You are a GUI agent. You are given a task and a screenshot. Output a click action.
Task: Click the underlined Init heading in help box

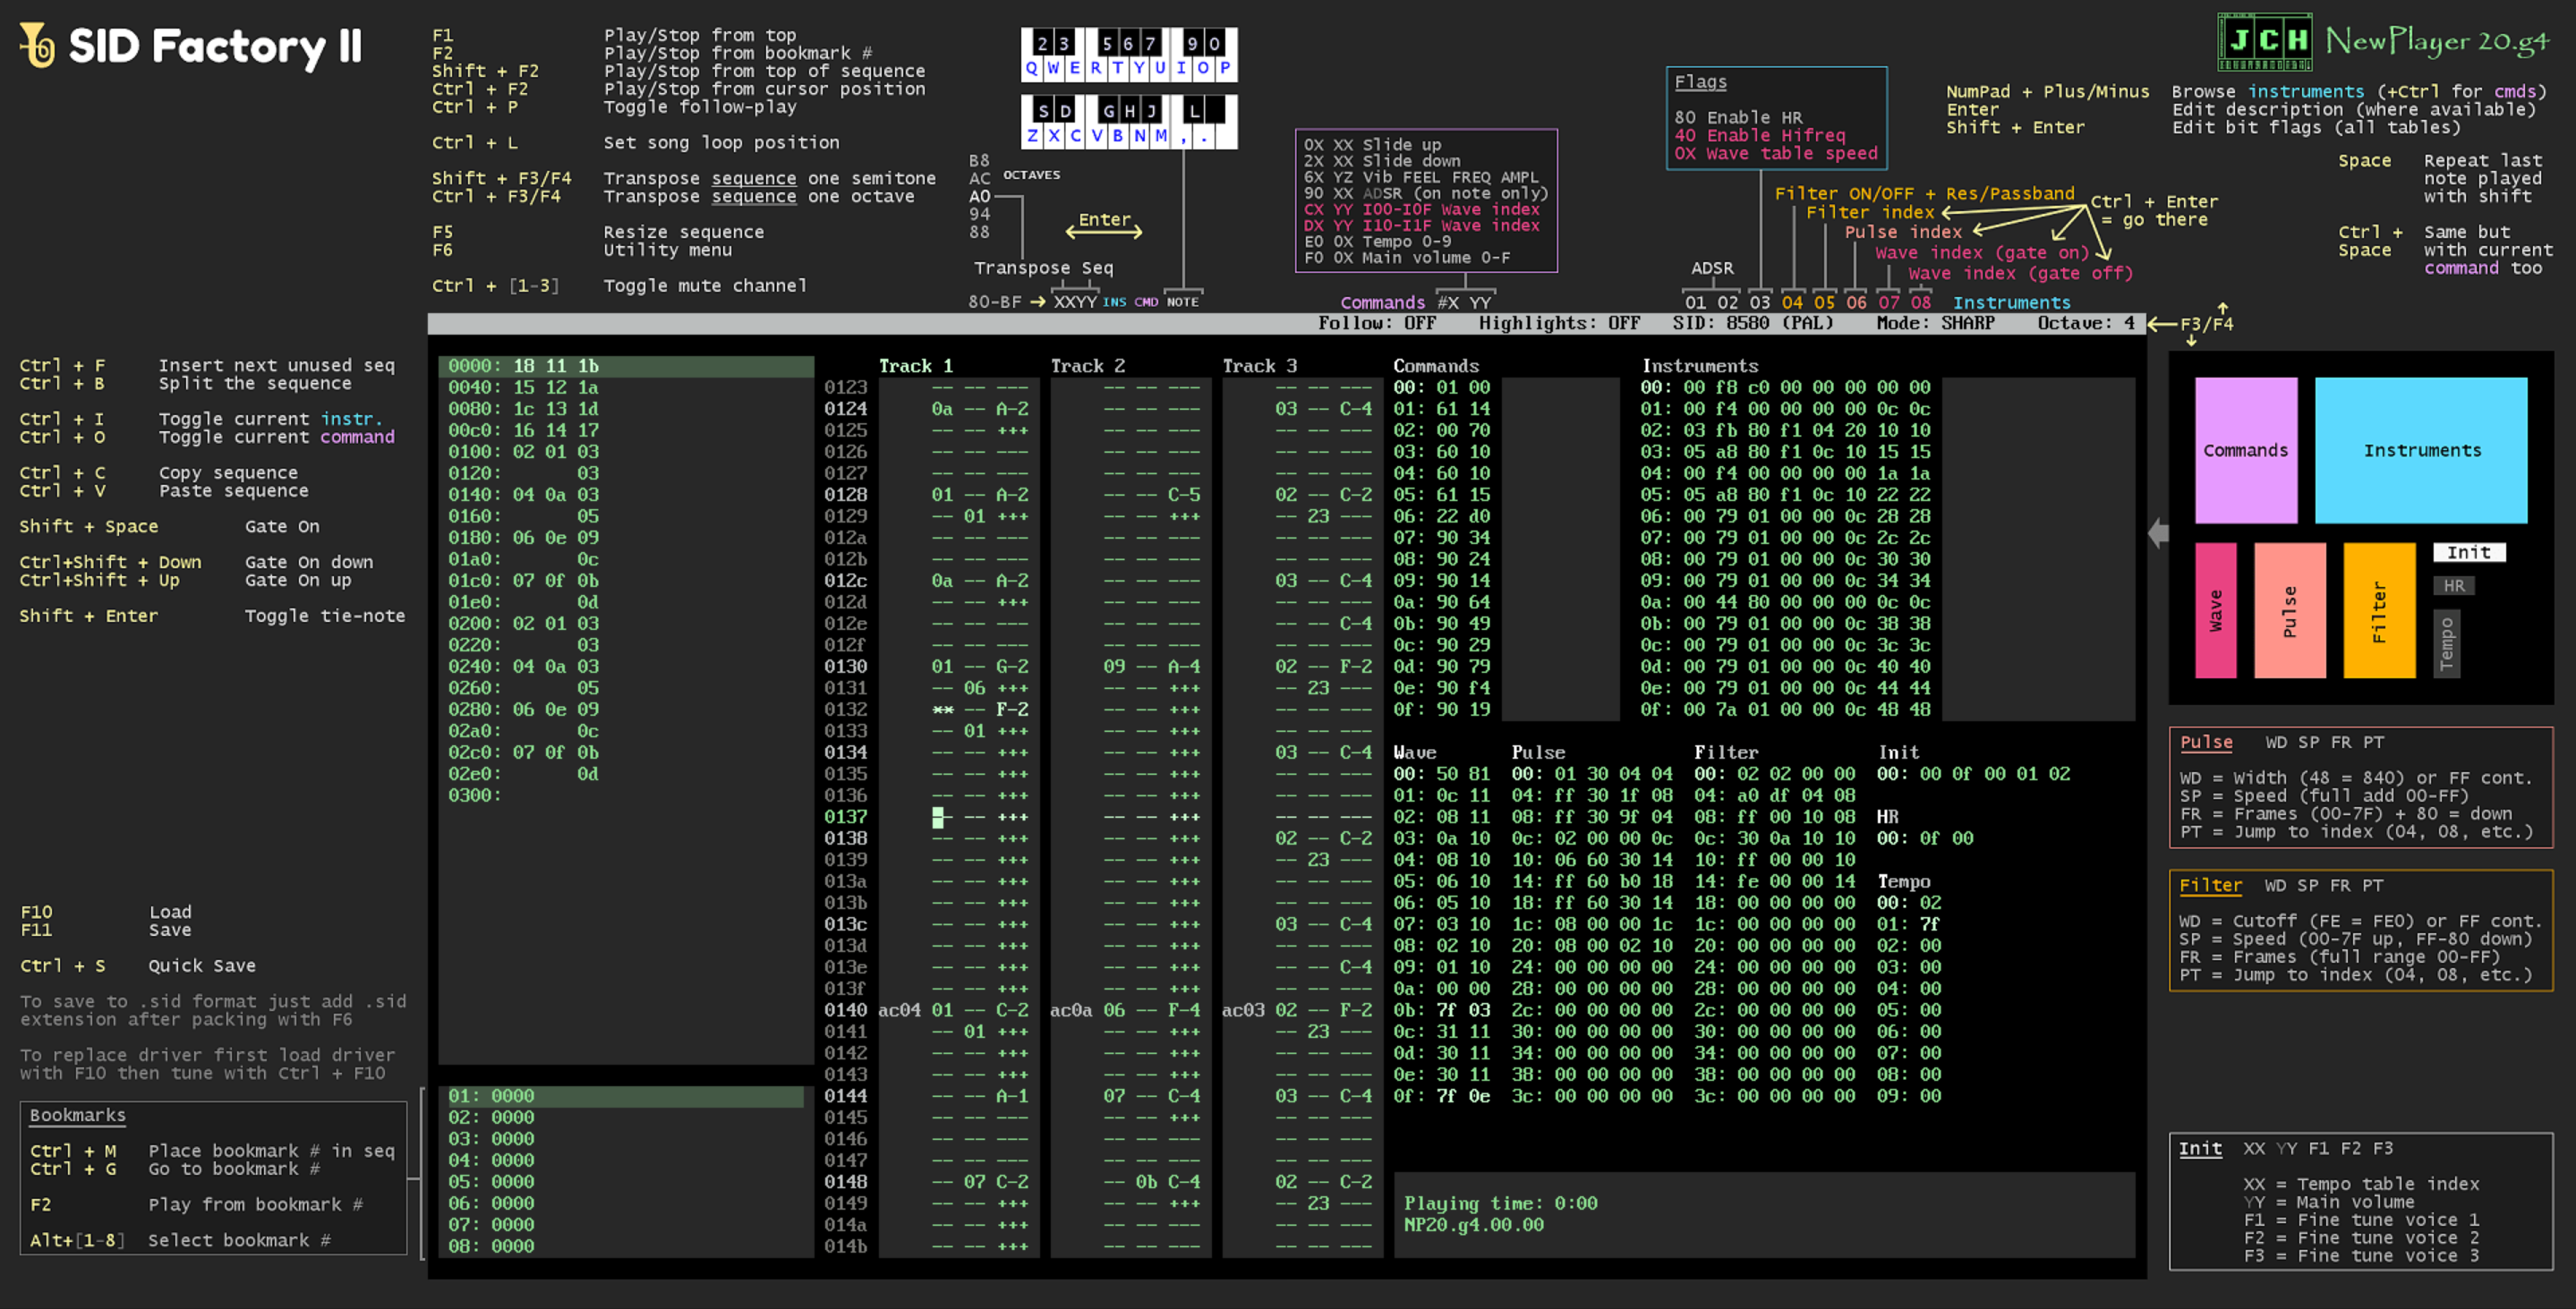(2200, 1148)
